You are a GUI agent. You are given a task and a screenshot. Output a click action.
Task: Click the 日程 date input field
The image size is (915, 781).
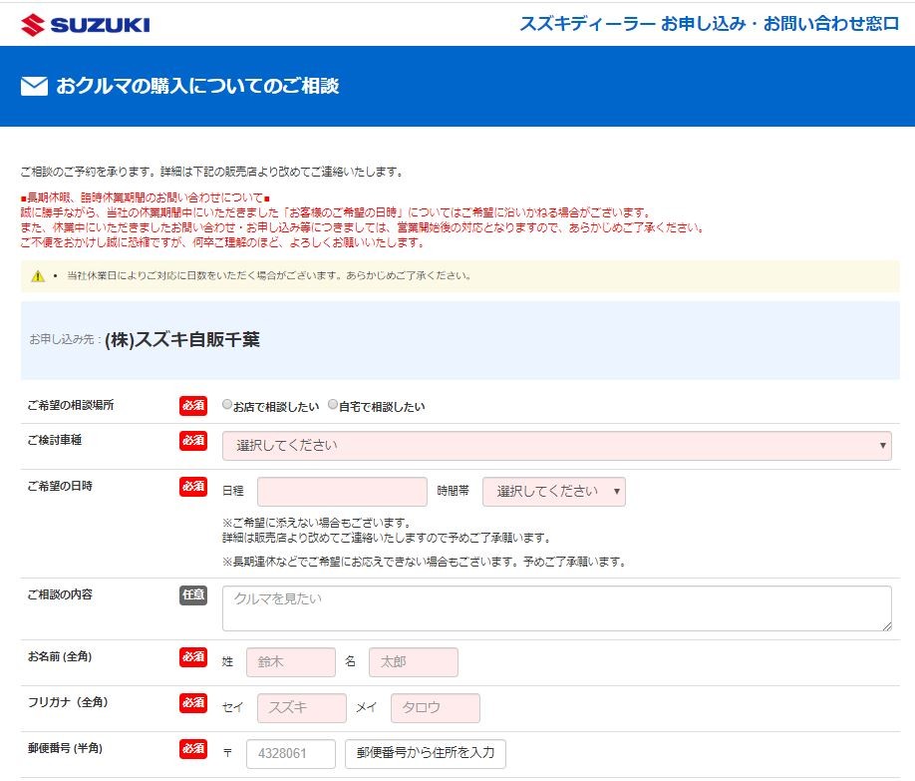342,492
